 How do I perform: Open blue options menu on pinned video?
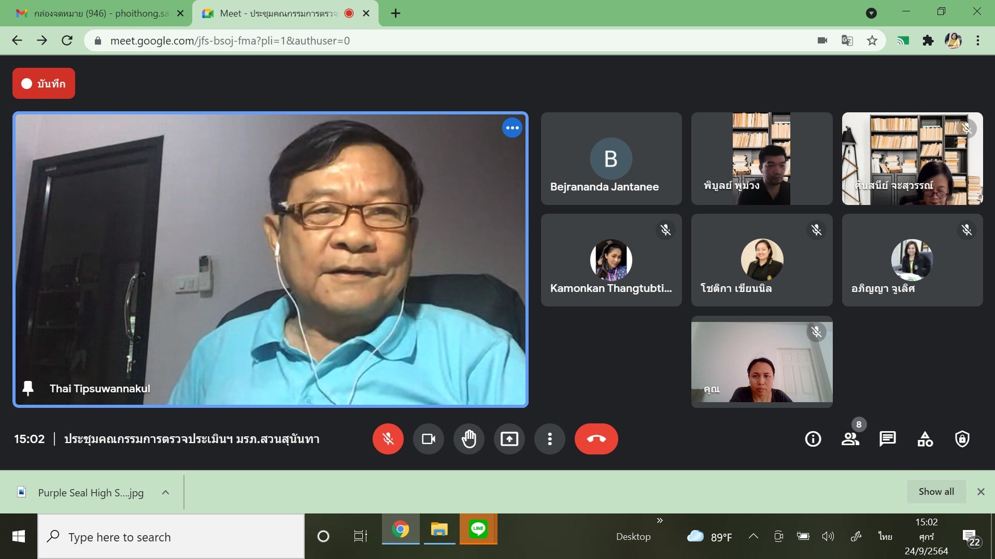(x=512, y=128)
